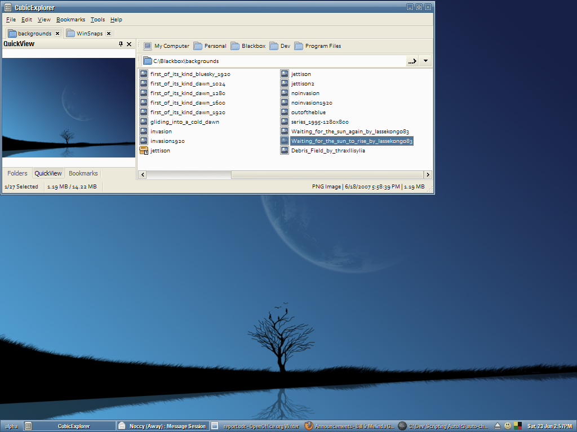The image size is (577, 432).
Task: Open the Tools menu
Action: coord(97,20)
